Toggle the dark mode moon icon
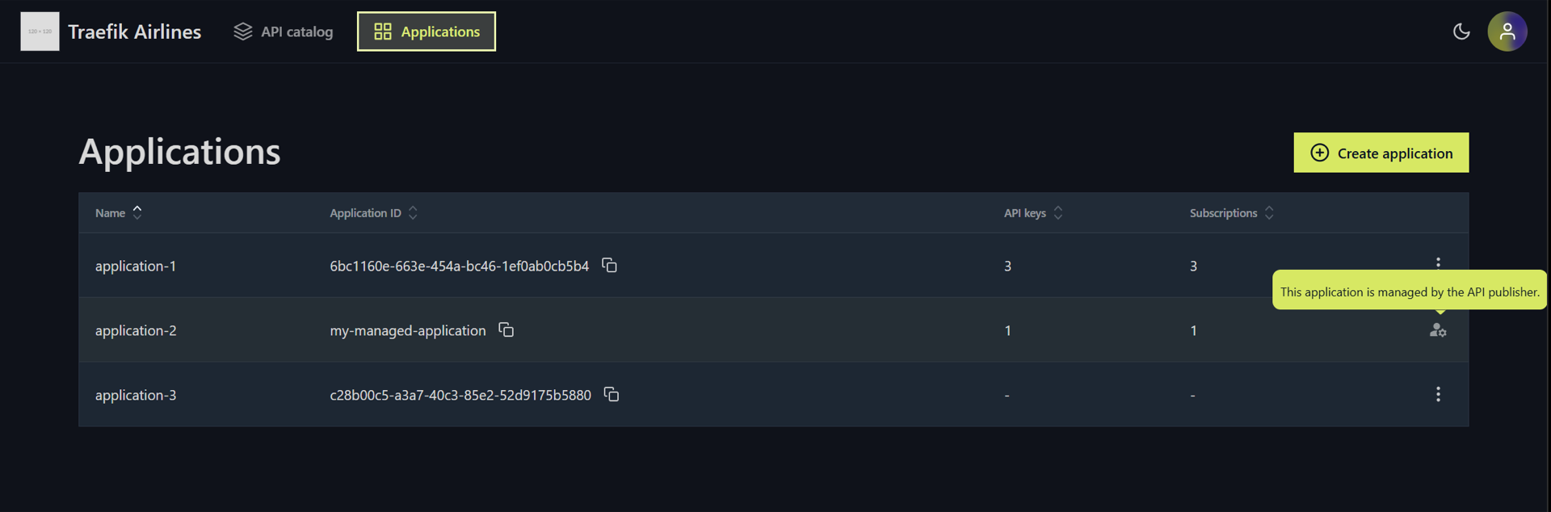1551x512 pixels. pos(1461,31)
